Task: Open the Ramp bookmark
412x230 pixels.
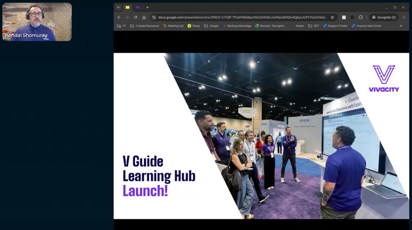Action: coord(193,26)
